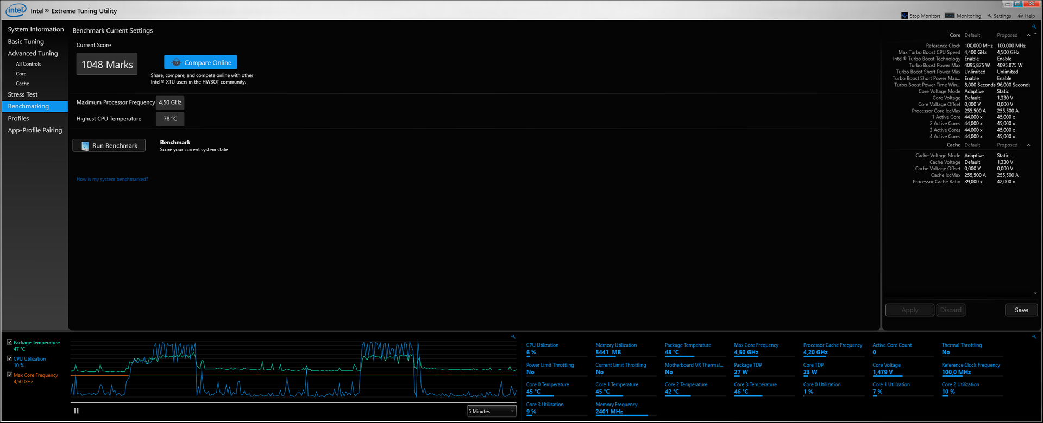The width and height of the screenshot is (1043, 423).
Task: Click Turbo Boost Power Max row
Action: (959, 65)
